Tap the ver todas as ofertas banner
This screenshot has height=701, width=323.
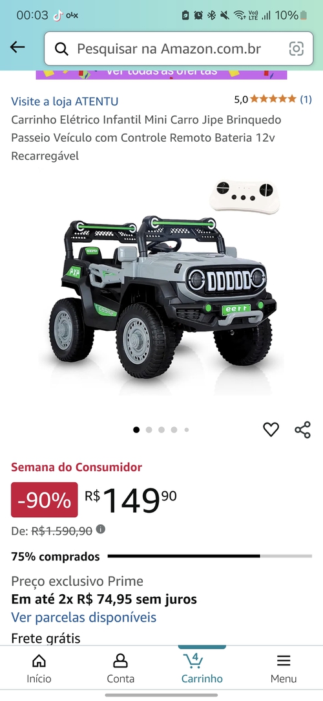point(161,73)
